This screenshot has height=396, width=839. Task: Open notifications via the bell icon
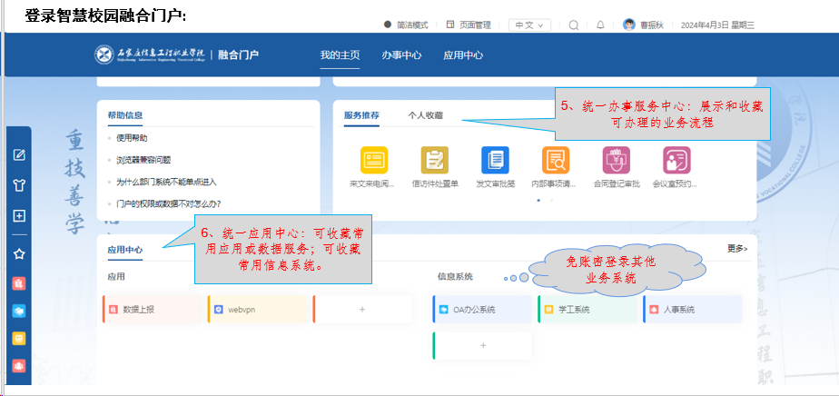click(600, 25)
